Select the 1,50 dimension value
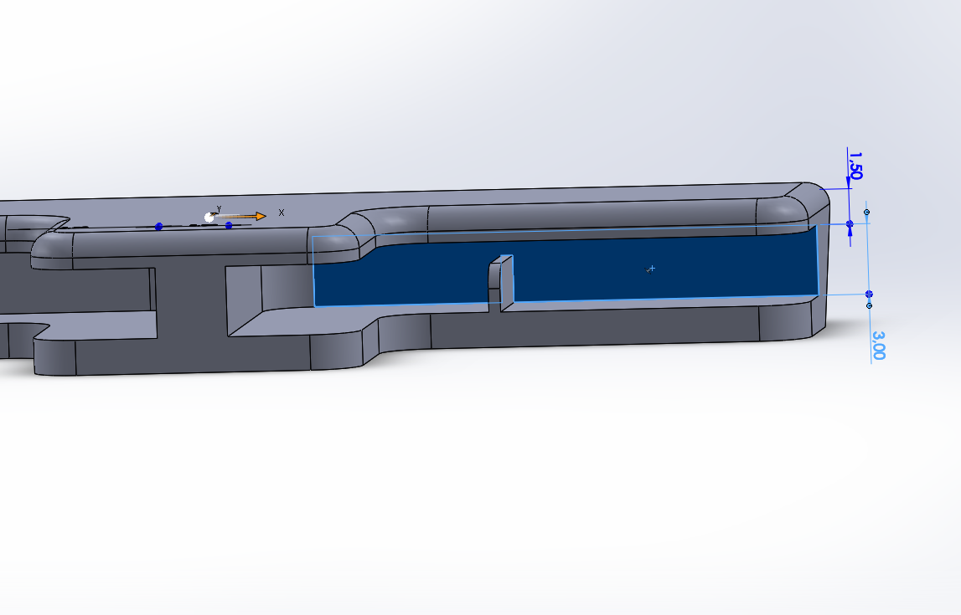 (856, 166)
